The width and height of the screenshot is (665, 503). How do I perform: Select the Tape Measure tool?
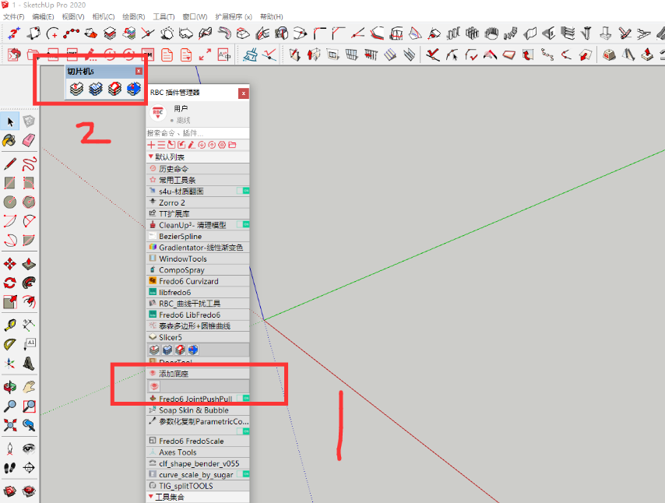coord(10,325)
